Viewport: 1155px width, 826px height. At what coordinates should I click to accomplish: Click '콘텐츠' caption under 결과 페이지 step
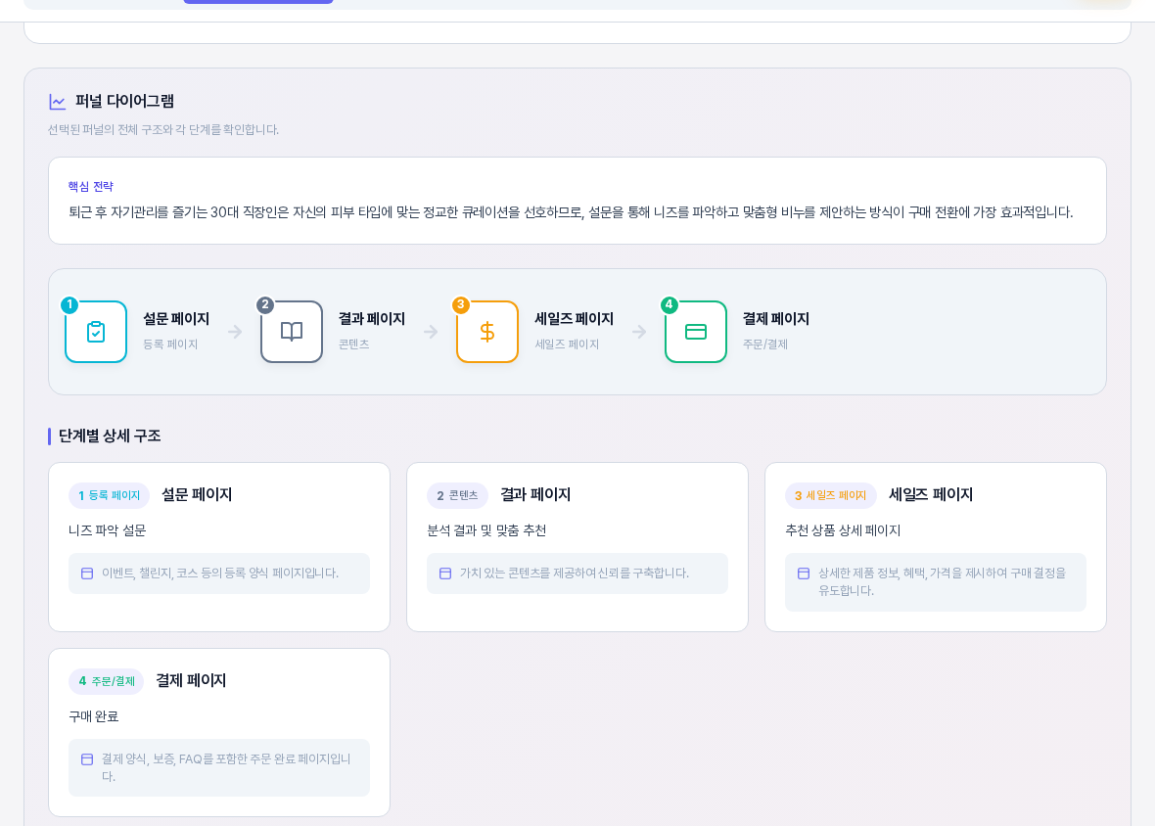pyautogui.click(x=353, y=344)
